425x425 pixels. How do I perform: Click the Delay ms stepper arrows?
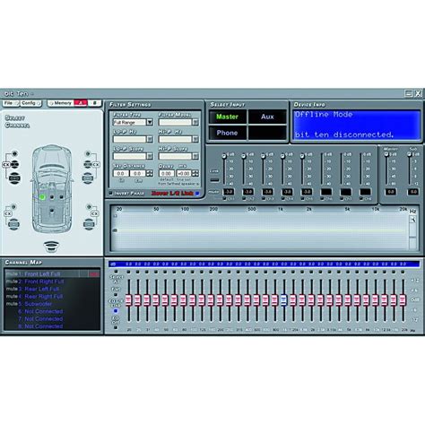click(x=195, y=173)
